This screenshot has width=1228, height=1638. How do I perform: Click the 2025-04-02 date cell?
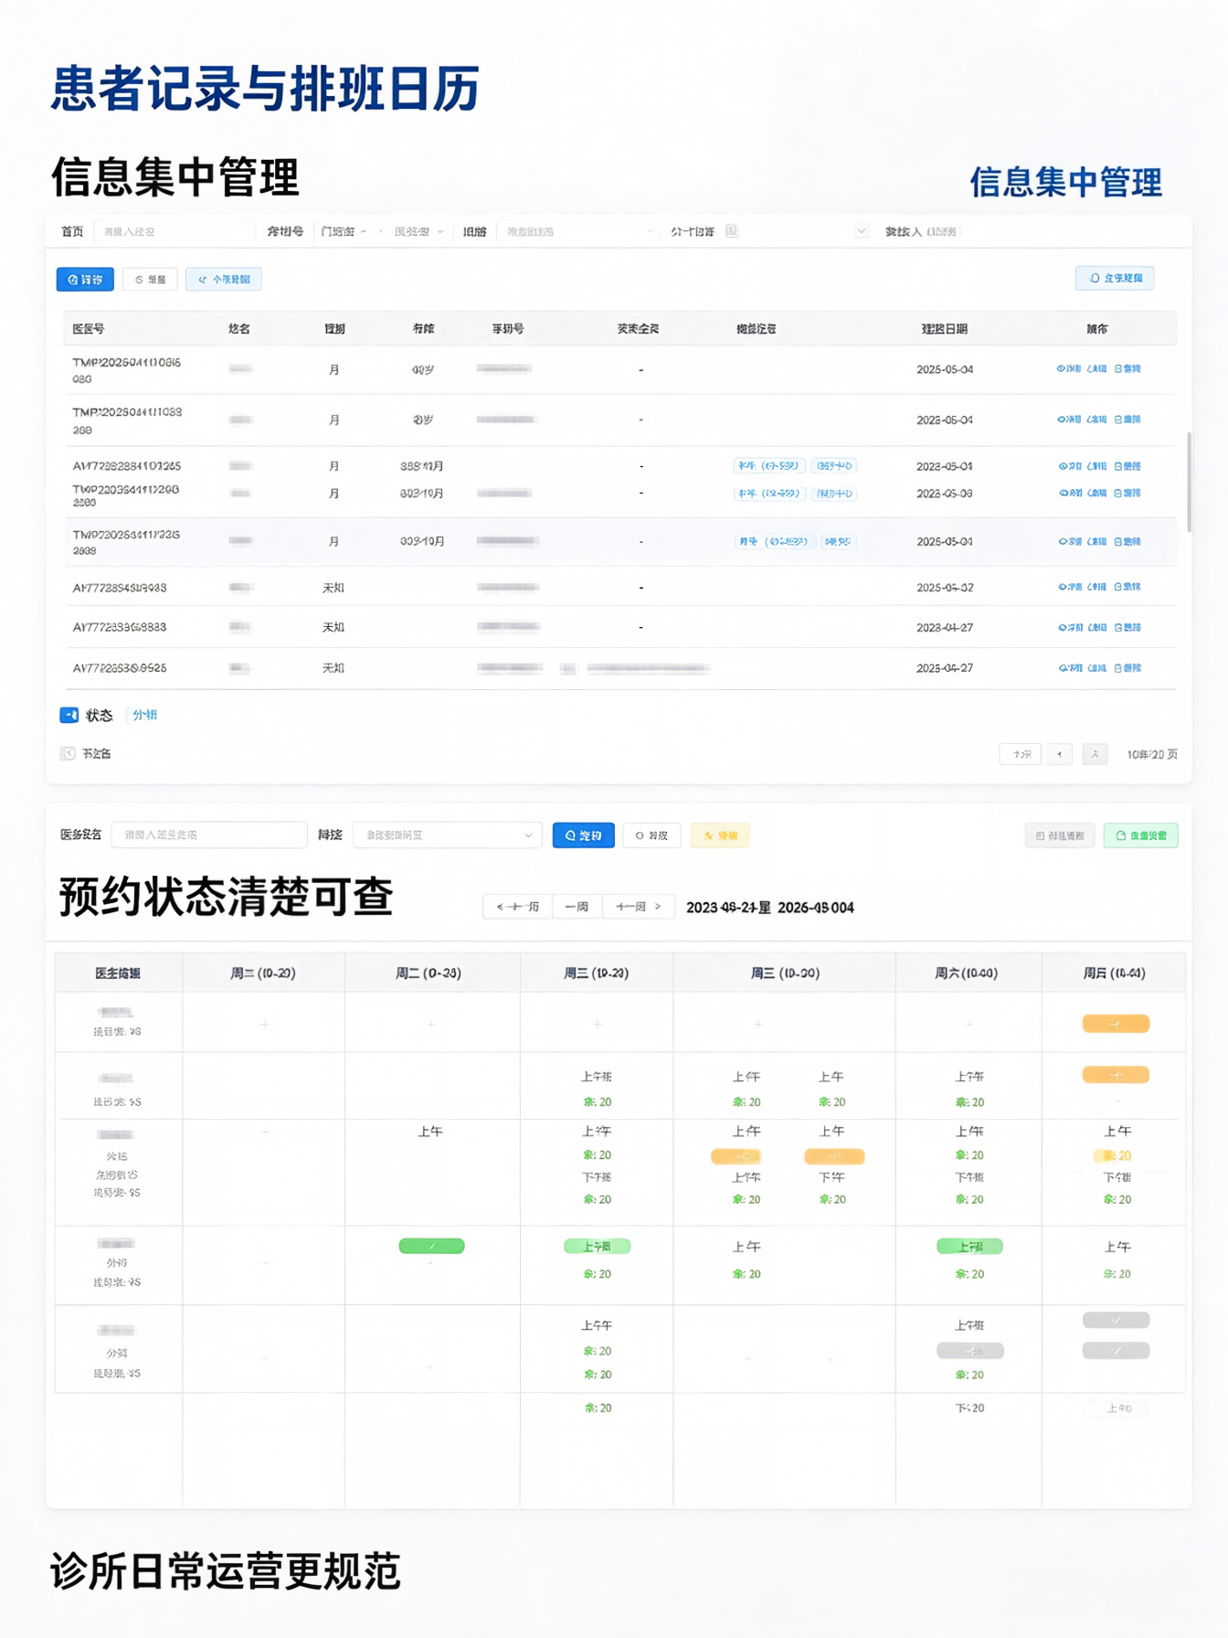point(945,587)
